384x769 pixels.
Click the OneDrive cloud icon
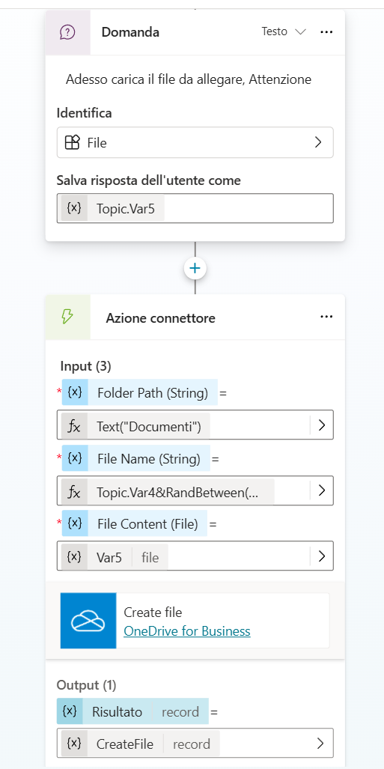pyautogui.click(x=88, y=621)
